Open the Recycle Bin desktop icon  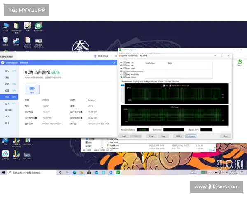click(x=5, y=41)
